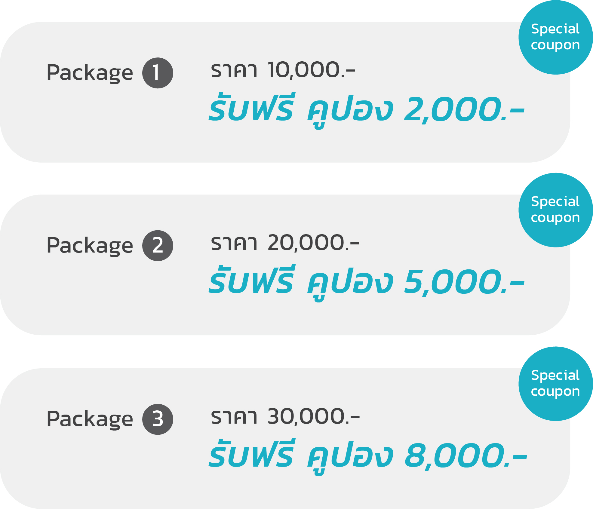
Task: Click the Package 1 number badge
Action: click(158, 73)
